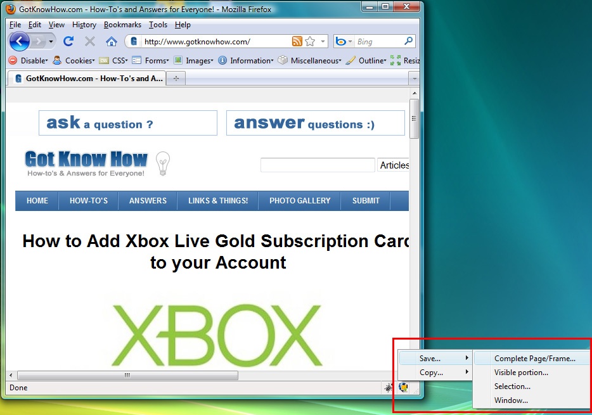The height and width of the screenshot is (415, 592).
Task: Open the Bookmarks menu
Action: click(x=122, y=25)
